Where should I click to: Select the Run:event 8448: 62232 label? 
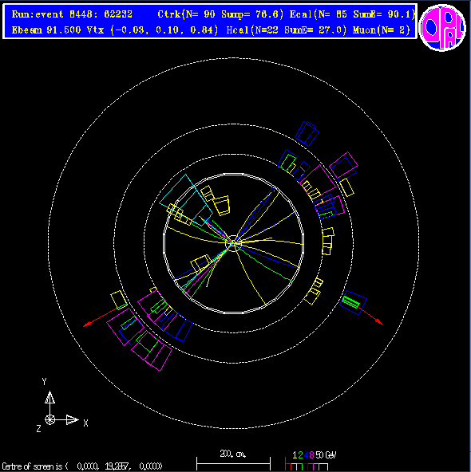[72, 14]
